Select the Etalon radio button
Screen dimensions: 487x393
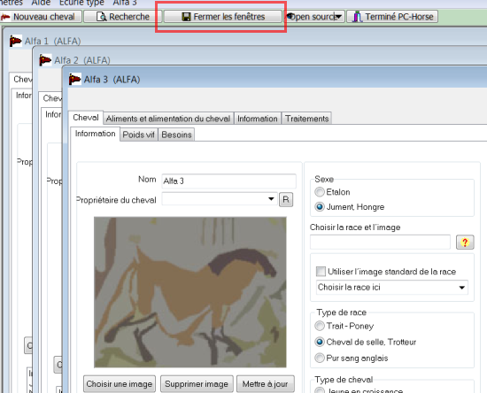coord(320,192)
